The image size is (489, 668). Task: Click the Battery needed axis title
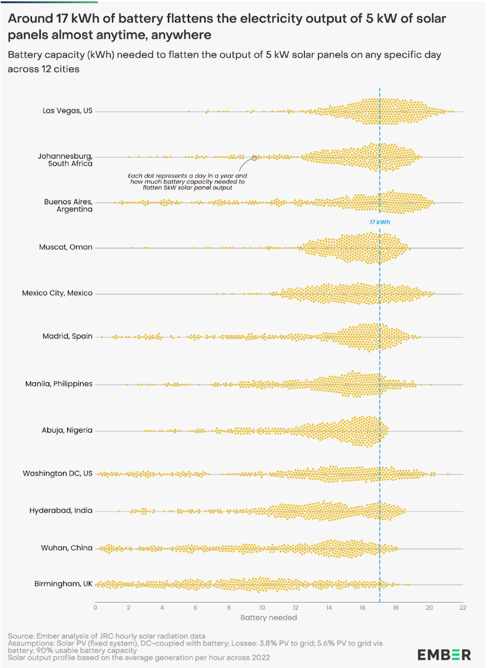point(269,617)
